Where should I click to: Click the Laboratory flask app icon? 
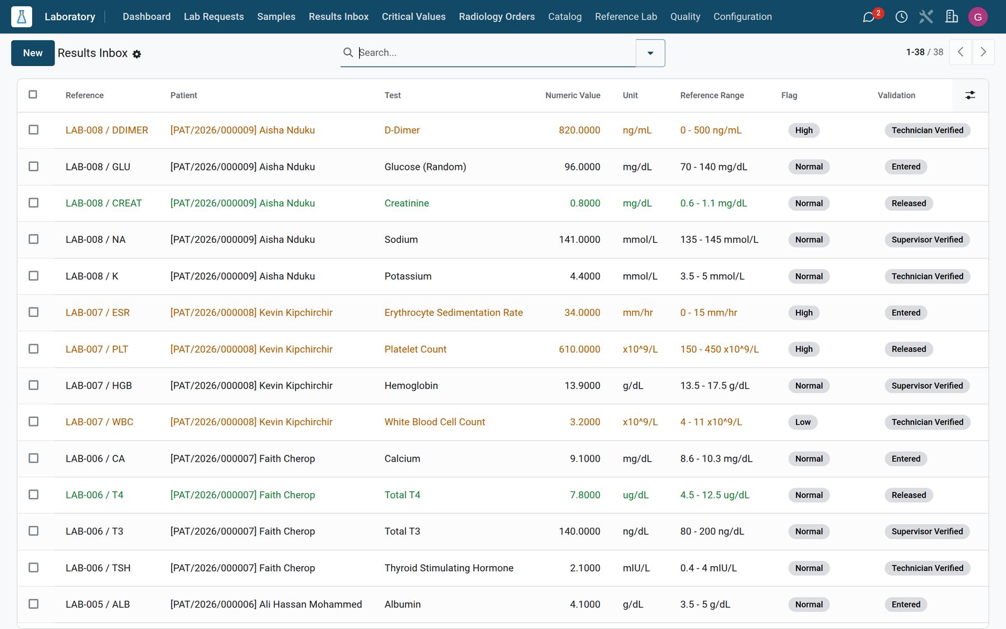click(21, 16)
